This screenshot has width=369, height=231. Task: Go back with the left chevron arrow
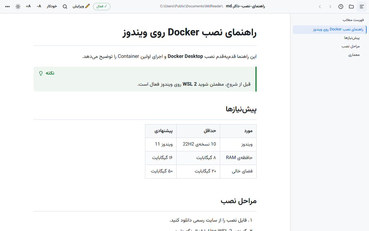[x=320, y=6]
